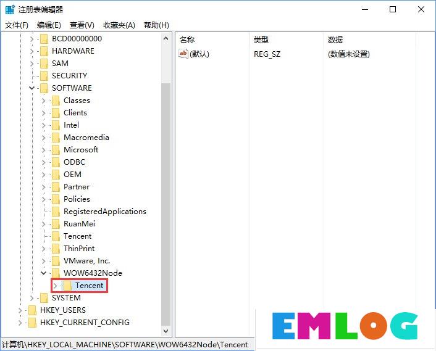Click the SYSTEM folder icon
436x351 pixels.
point(44,298)
